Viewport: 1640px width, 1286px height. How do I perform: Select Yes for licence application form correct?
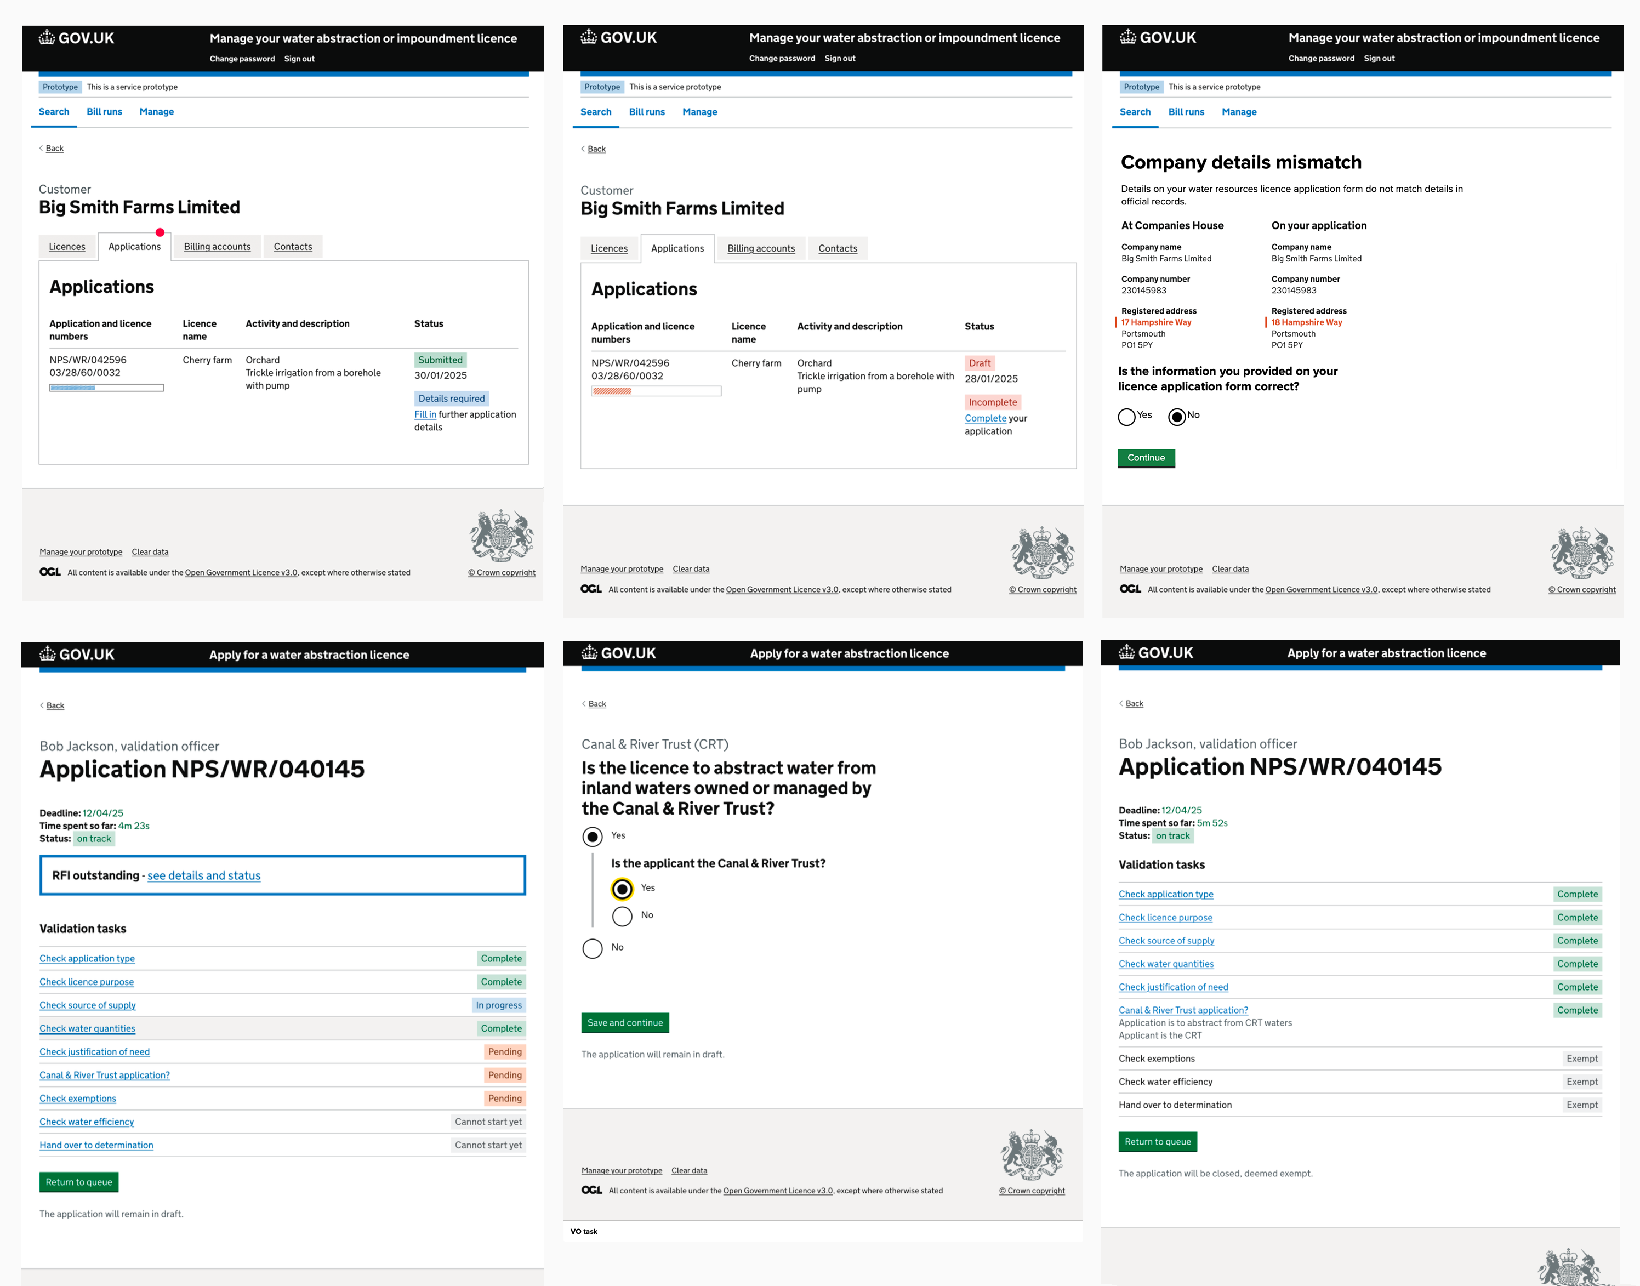pyautogui.click(x=1126, y=417)
